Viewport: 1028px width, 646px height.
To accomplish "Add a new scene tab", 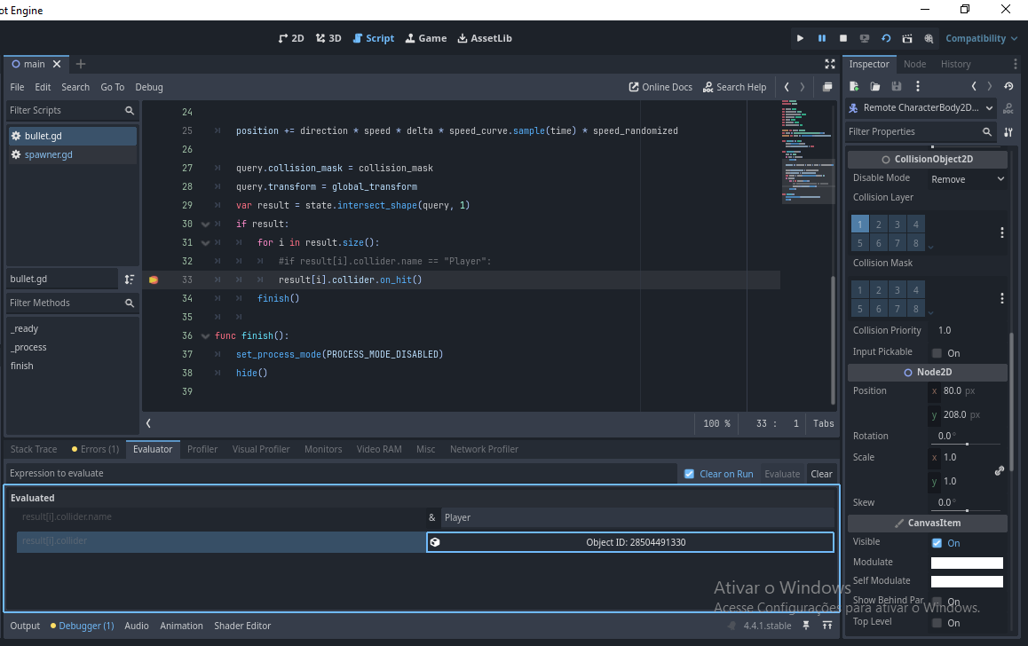I will coord(81,64).
